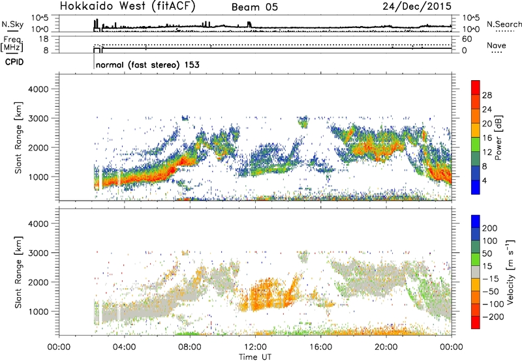Click the date '24/Dec/2015'
The height and width of the screenshot is (361, 522).
417,6
